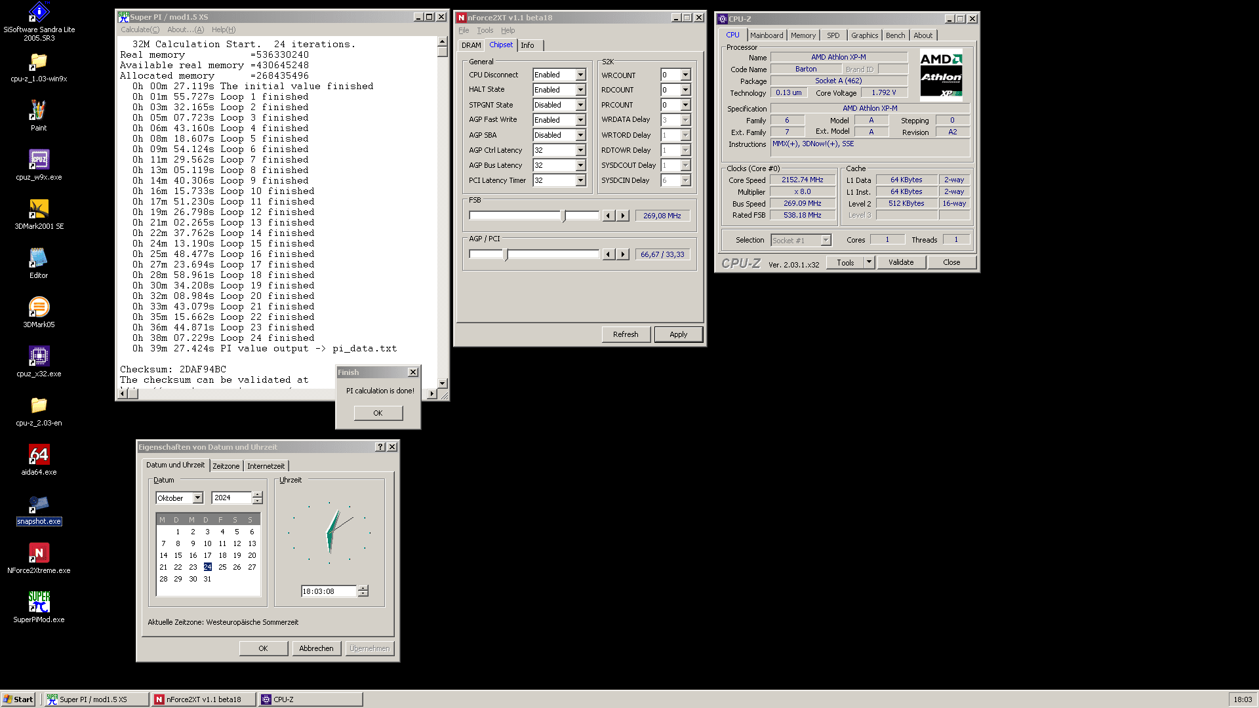The image size is (1259, 708).
Task: Open Memory tab in CPU-Z
Action: (x=803, y=35)
